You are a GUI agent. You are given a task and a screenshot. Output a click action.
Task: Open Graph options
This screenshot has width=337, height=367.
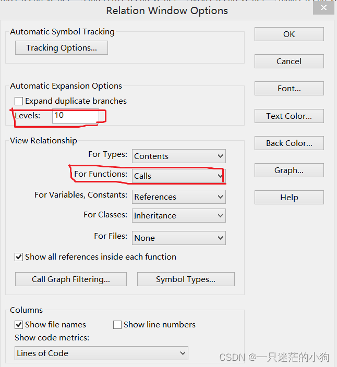click(289, 170)
